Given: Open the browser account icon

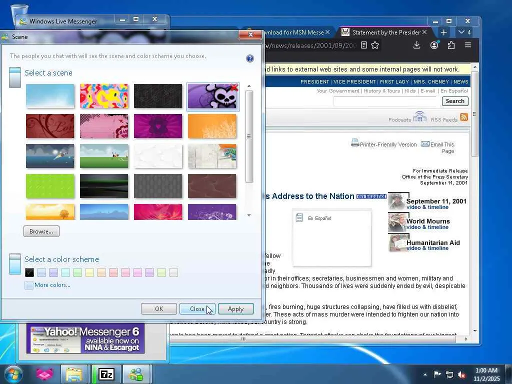Looking at the screenshot, I should tap(434, 45).
